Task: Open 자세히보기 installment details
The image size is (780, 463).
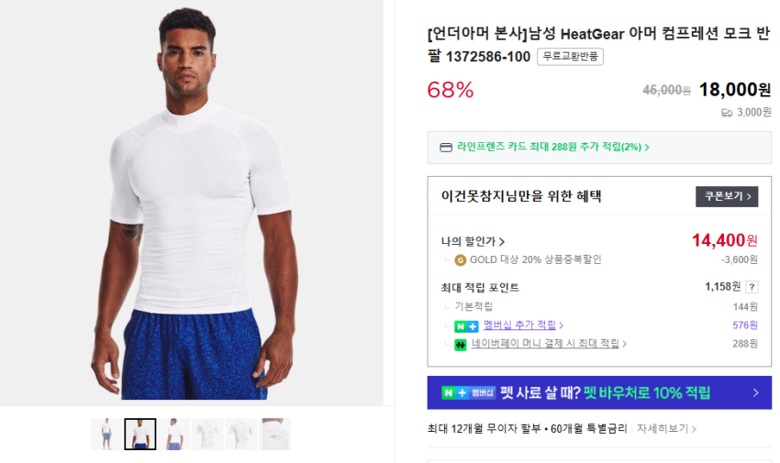Action: click(667, 428)
